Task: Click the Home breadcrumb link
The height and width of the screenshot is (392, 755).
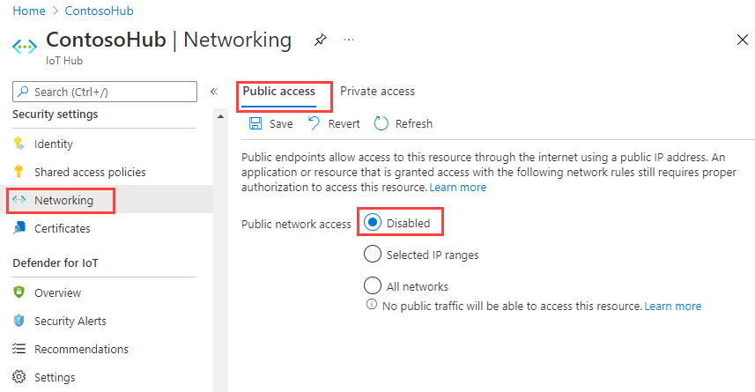Action: click(28, 12)
